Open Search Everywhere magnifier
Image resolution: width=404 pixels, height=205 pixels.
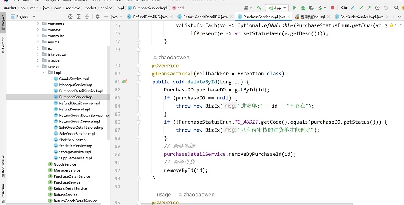[x=396, y=8]
